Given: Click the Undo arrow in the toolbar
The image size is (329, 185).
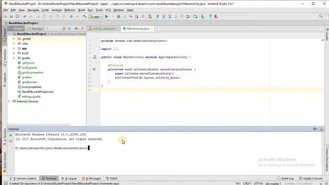Looking at the screenshot, I should click(25, 16).
